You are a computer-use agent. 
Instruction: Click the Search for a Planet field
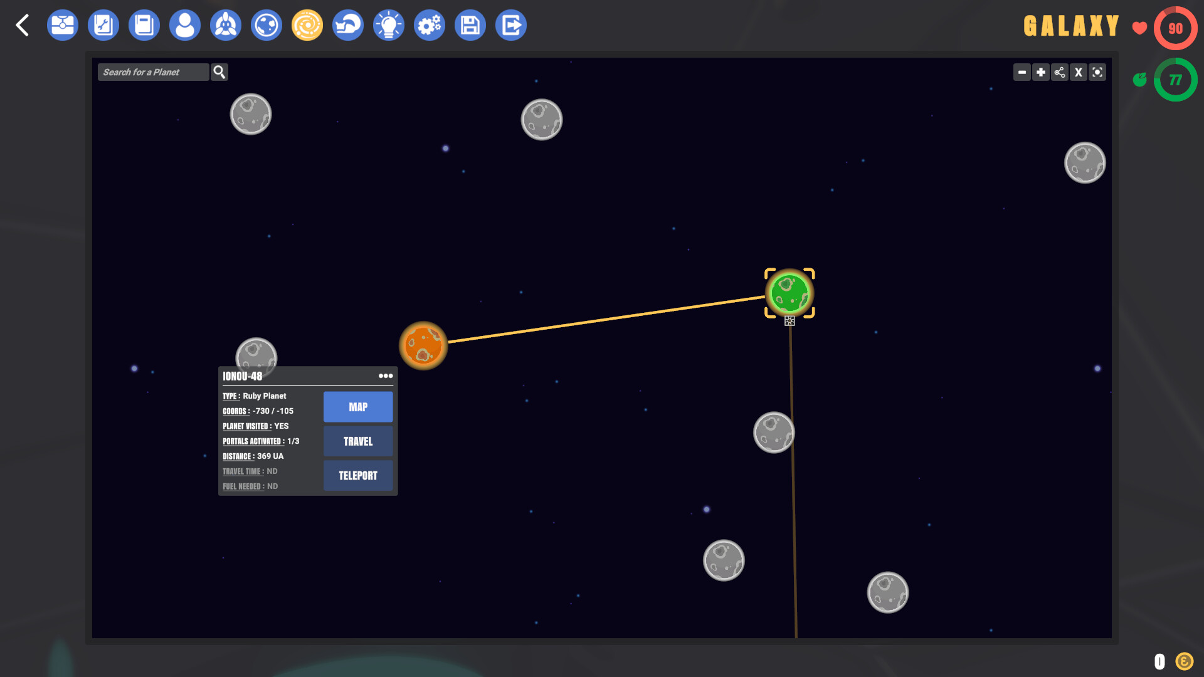coord(153,71)
